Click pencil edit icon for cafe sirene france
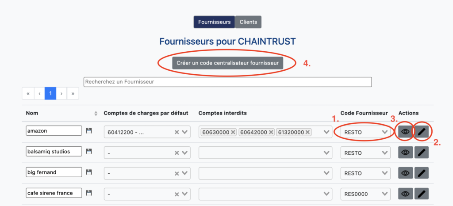The image size is (453, 206). (x=422, y=194)
